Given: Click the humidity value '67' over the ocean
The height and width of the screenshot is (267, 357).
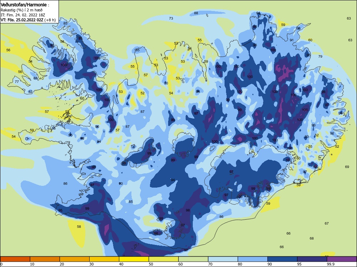Looking at the screenshot, I should (327, 224).
